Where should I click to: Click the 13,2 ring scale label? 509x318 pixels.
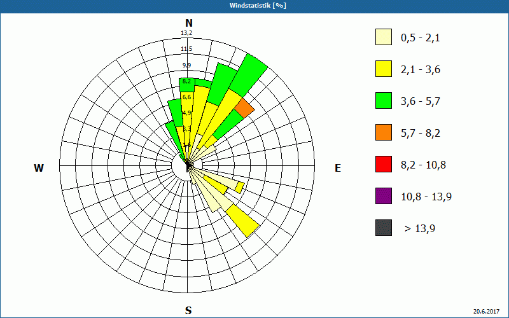[x=186, y=33]
